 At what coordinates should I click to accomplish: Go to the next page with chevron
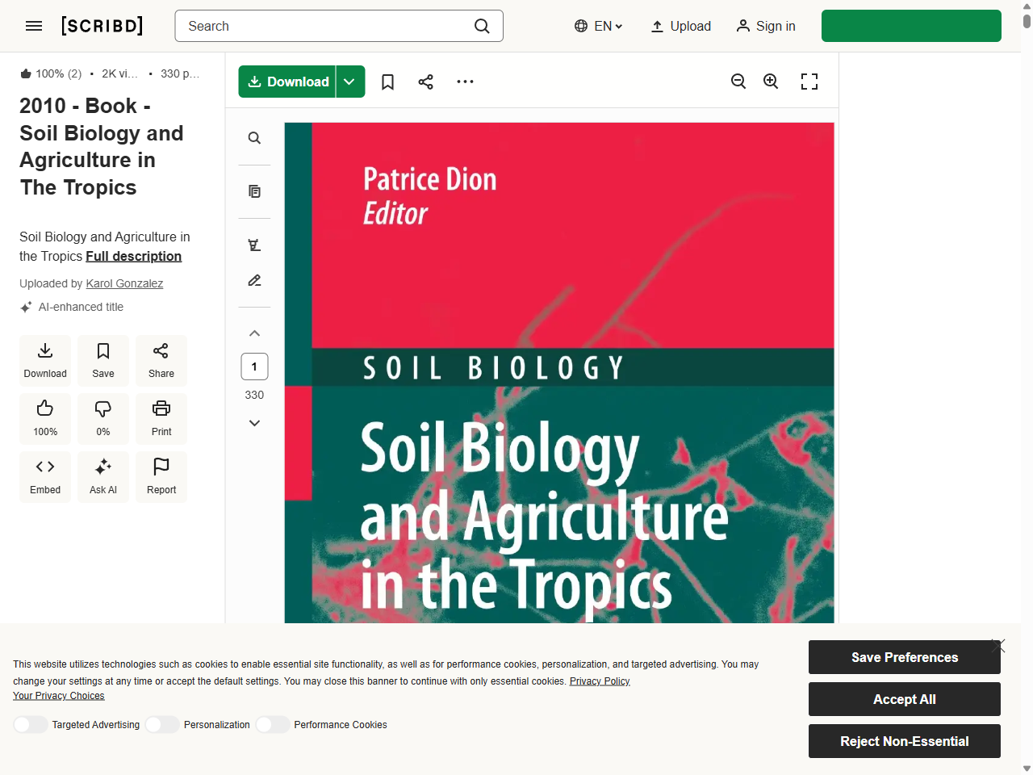point(254,422)
